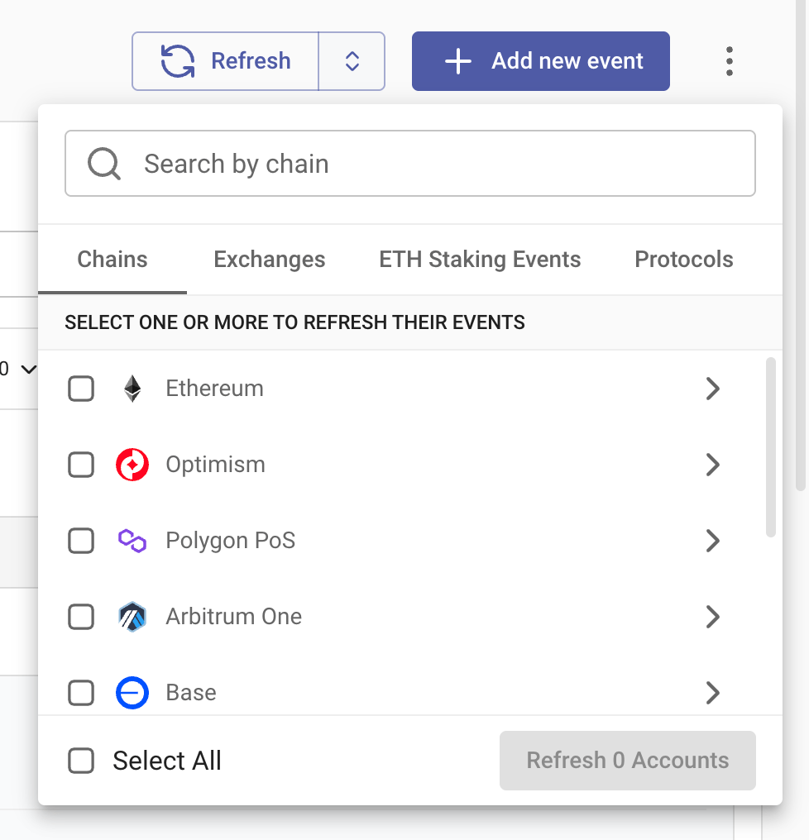Click the magnifier icon in search field
Image resolution: width=809 pixels, height=840 pixels.
point(104,164)
